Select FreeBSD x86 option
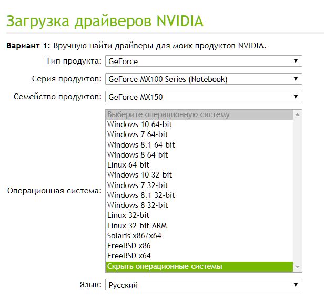 click(x=199, y=246)
